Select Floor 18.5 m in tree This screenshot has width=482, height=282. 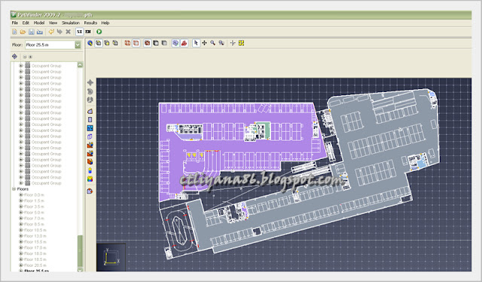coord(35,259)
